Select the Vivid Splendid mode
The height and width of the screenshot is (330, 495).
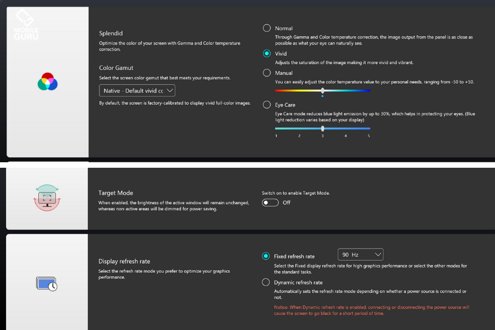[x=267, y=54]
